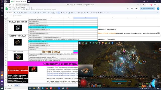Open text rotation dropdown
This screenshot has height=90, width=161.
[x=88, y=13]
